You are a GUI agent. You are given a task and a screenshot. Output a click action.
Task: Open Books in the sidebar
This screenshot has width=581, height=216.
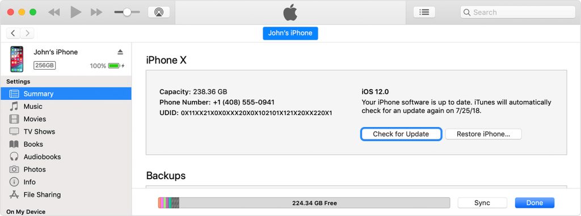[x=66, y=144]
